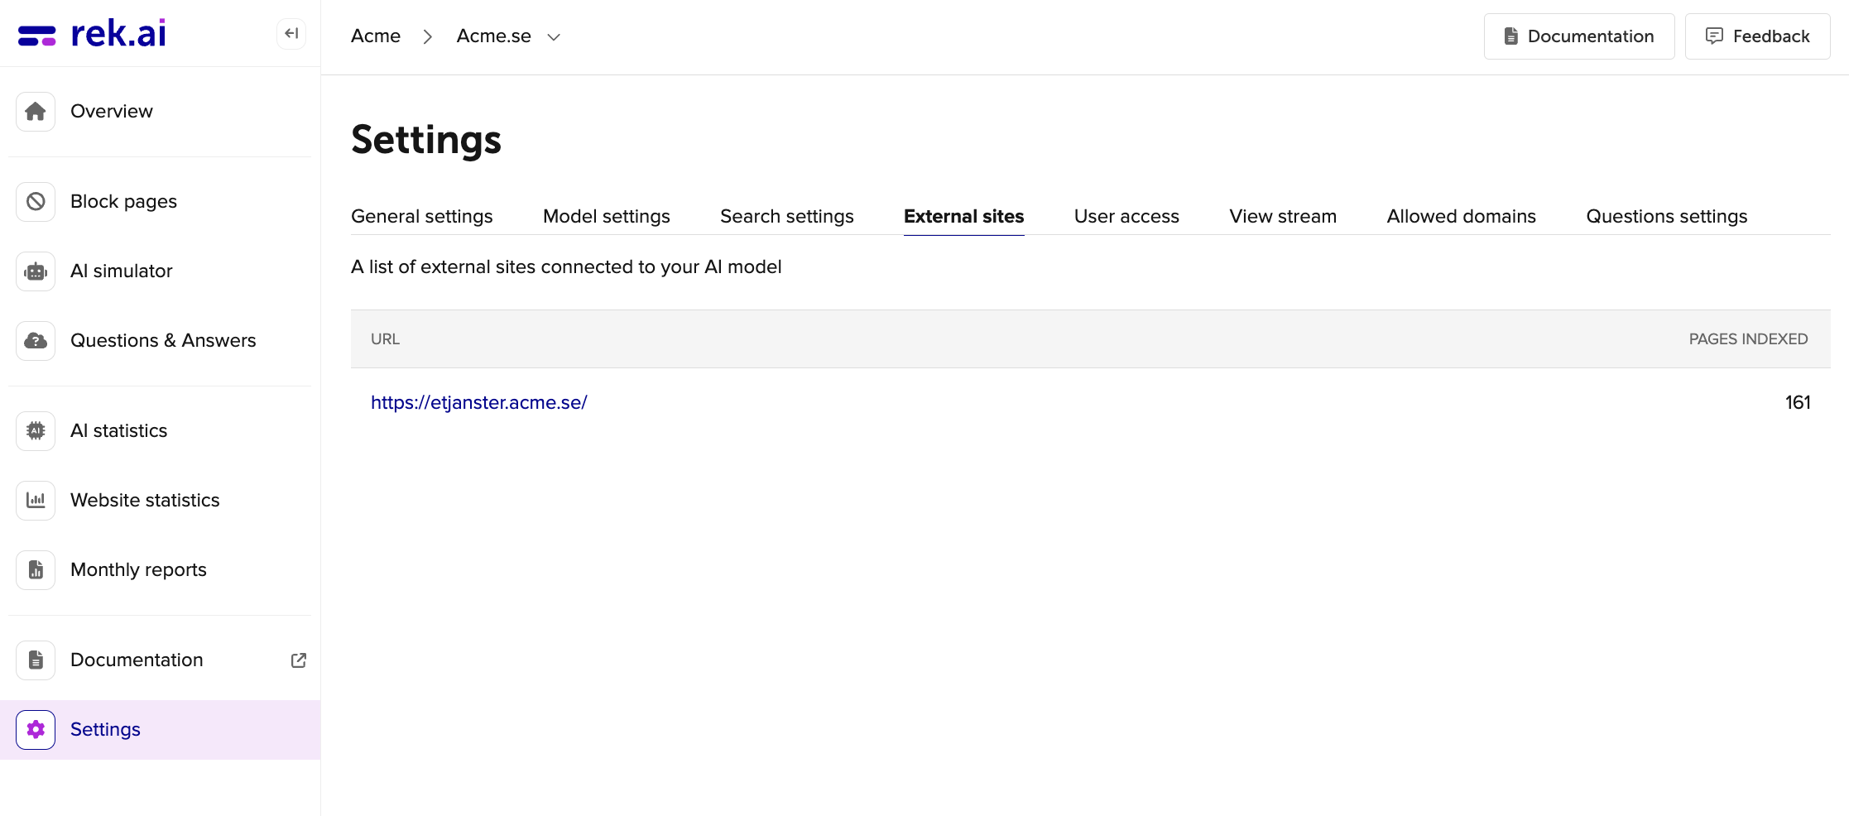
Task: Switch to Questions settings tab
Action: (x=1666, y=216)
